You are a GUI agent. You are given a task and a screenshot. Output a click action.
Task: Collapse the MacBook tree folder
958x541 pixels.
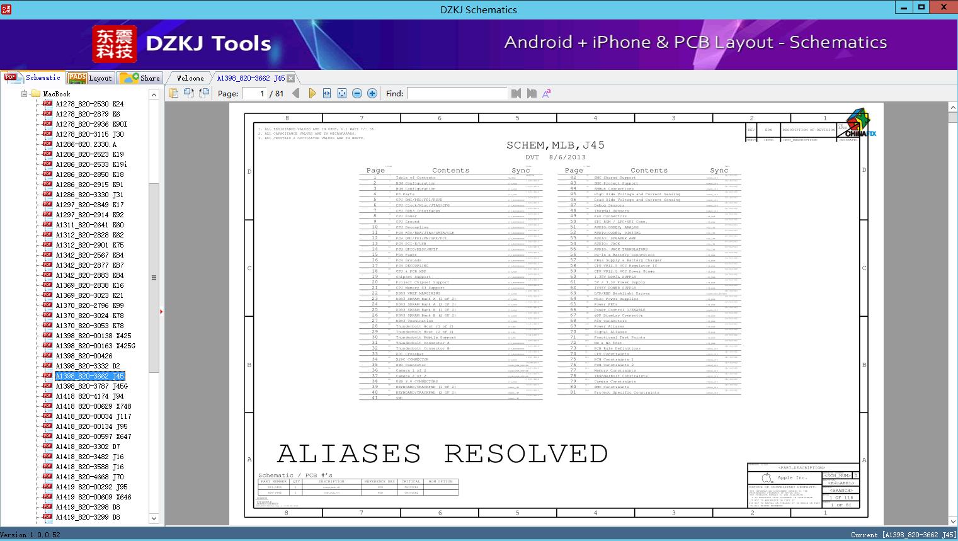point(25,94)
